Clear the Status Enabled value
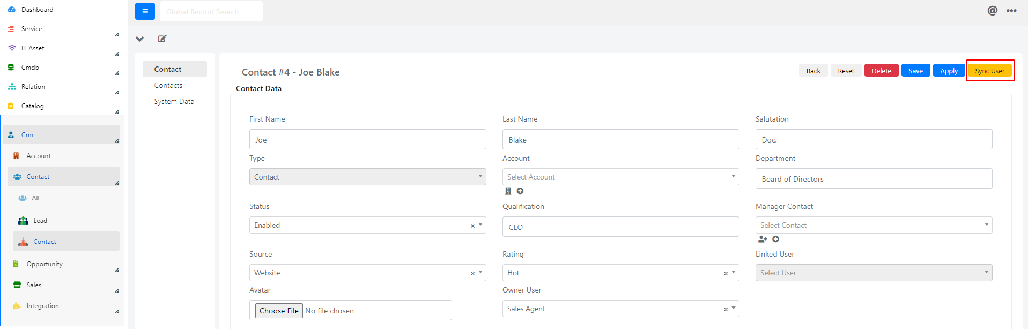Image resolution: width=1028 pixels, height=329 pixels. coord(472,226)
